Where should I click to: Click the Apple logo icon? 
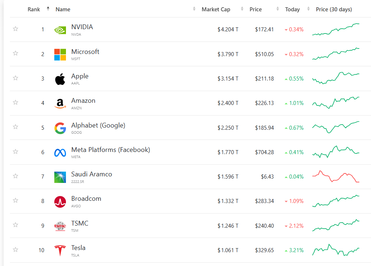coord(60,79)
